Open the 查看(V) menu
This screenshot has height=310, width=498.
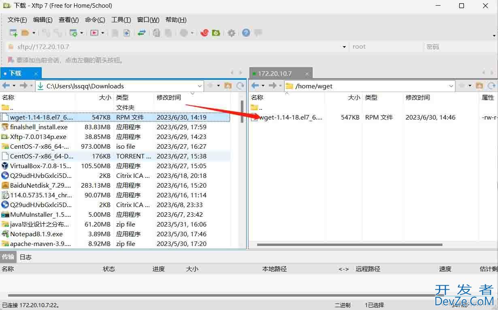[69, 20]
